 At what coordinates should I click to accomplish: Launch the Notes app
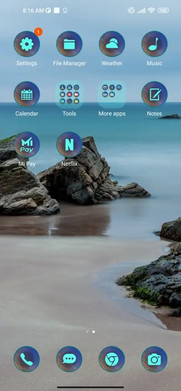tap(154, 94)
